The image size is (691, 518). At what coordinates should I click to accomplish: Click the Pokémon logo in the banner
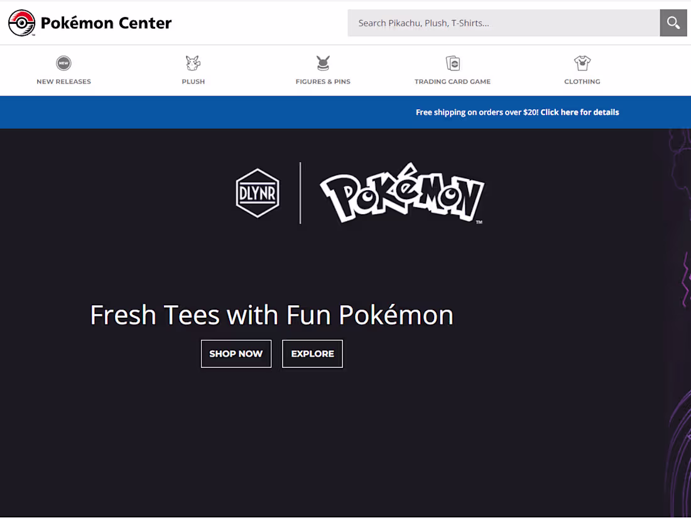[401, 193]
